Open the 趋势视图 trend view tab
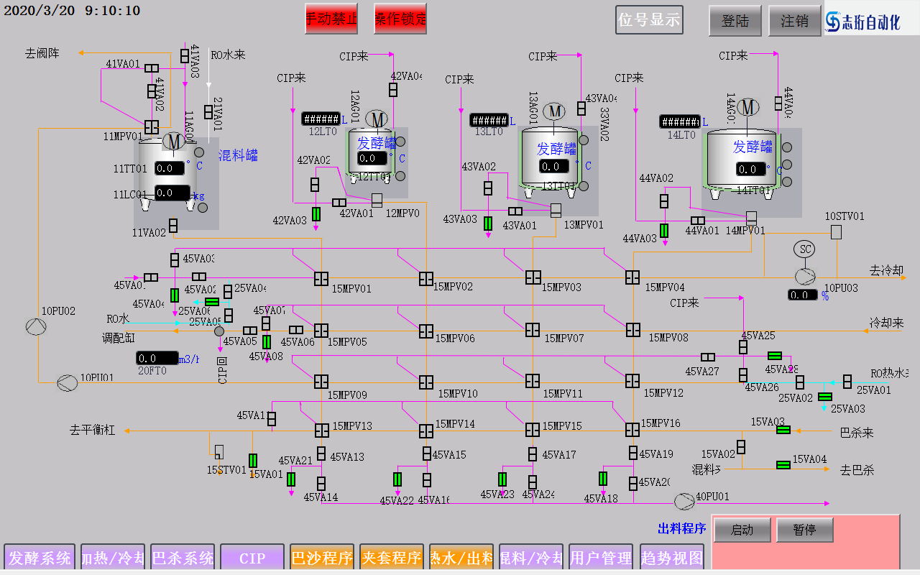The image size is (920, 575). pyautogui.click(x=672, y=558)
